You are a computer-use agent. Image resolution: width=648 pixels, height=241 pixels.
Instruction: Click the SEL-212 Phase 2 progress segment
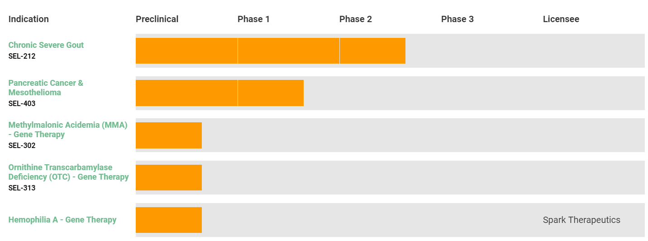pos(372,51)
